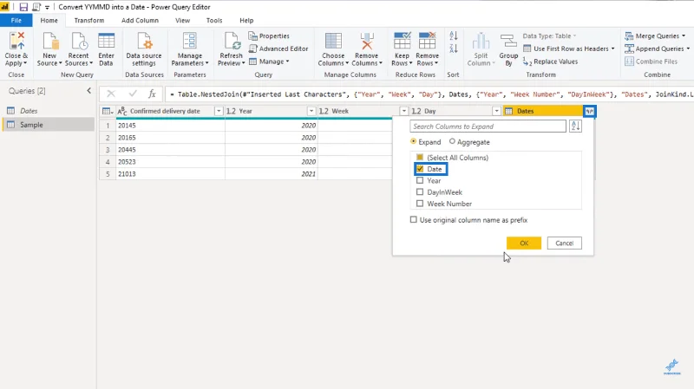Viewport: 694px width, 389px height.
Task: Click the Replace Values tool
Action: coord(551,62)
